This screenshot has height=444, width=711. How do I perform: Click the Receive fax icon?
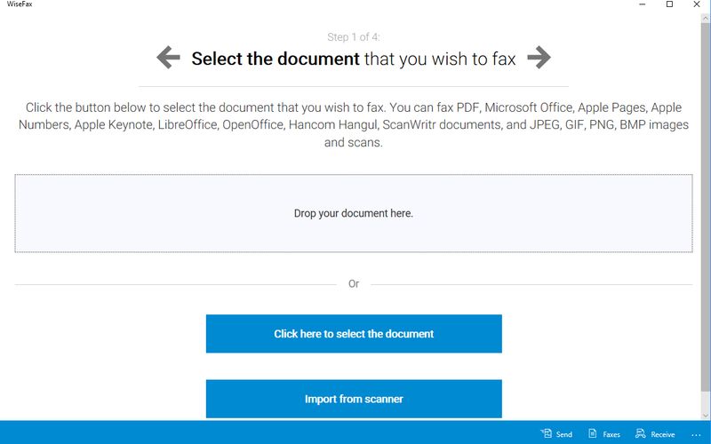(640, 433)
